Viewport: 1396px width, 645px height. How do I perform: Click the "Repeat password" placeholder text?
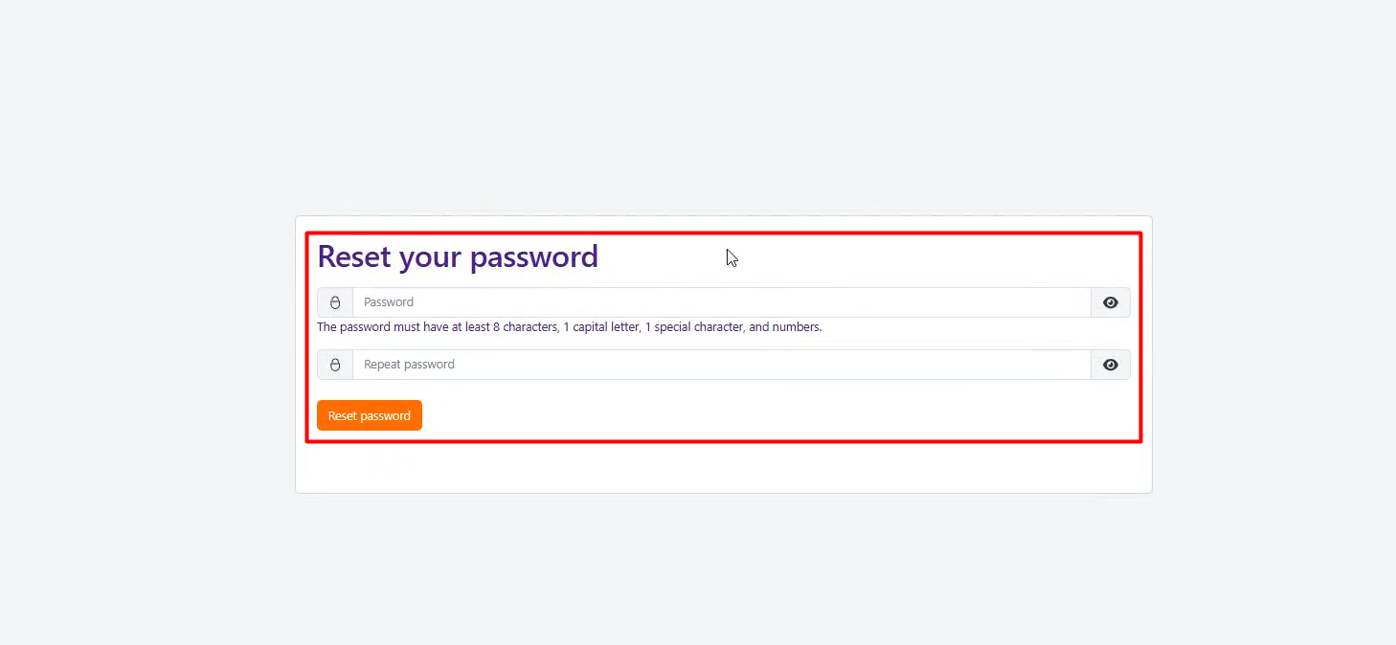tap(409, 365)
